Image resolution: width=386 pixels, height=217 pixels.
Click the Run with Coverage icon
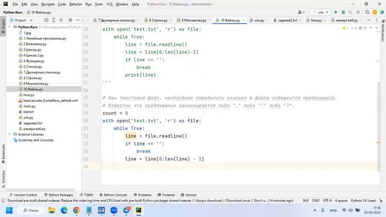coord(350,12)
